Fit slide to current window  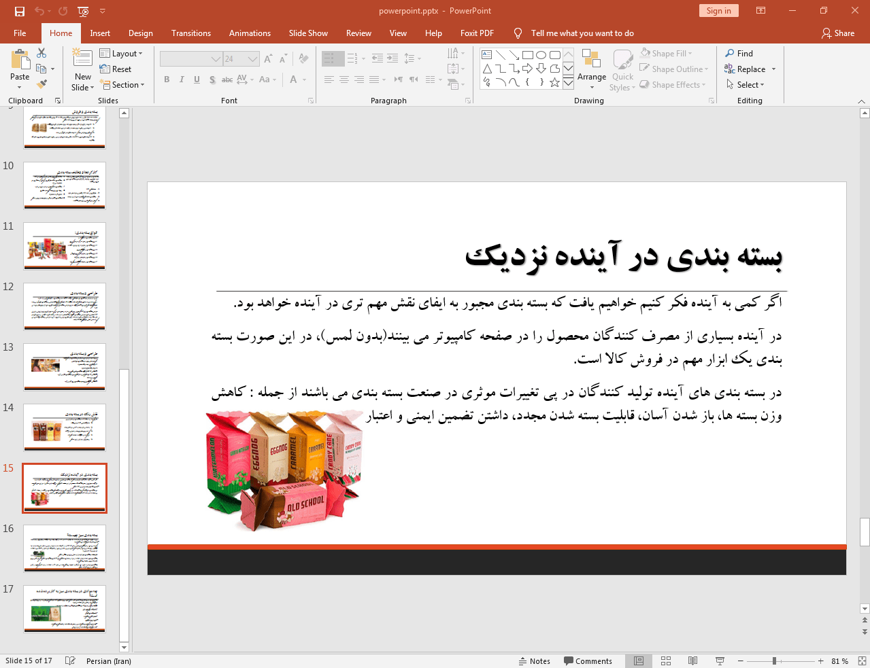coord(861,661)
